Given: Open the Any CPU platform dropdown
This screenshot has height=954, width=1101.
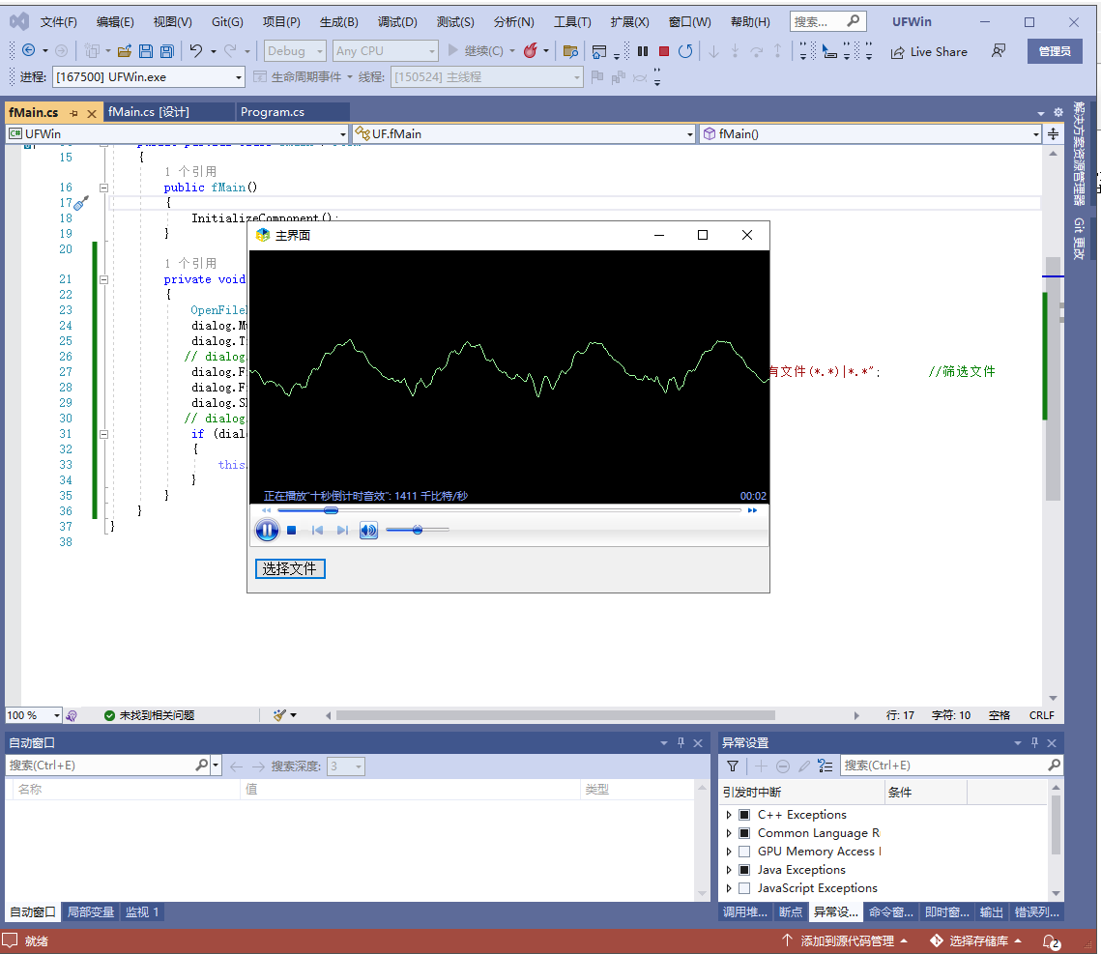Looking at the screenshot, I should click(x=385, y=51).
